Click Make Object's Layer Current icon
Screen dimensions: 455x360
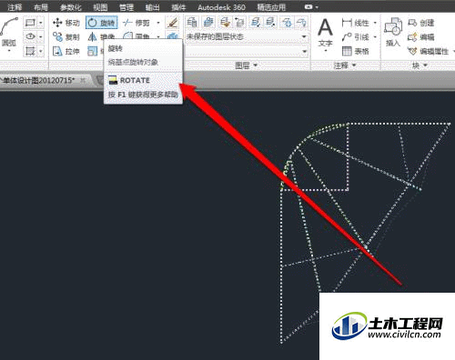[208, 23]
